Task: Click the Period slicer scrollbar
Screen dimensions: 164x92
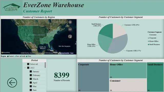Action: coord(45,65)
